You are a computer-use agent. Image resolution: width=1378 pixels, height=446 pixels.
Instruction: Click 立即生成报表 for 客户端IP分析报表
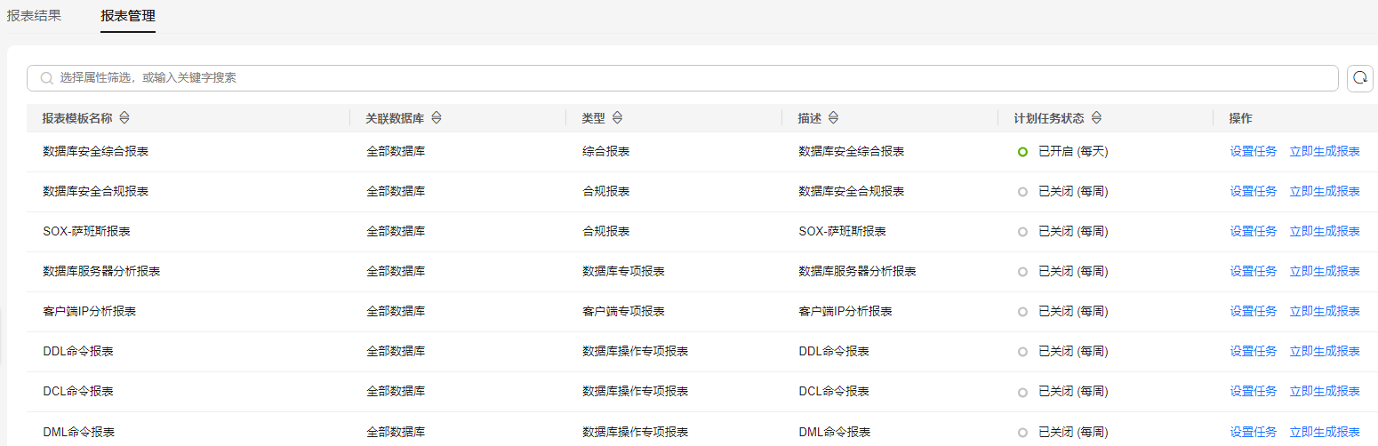pyautogui.click(x=1325, y=311)
